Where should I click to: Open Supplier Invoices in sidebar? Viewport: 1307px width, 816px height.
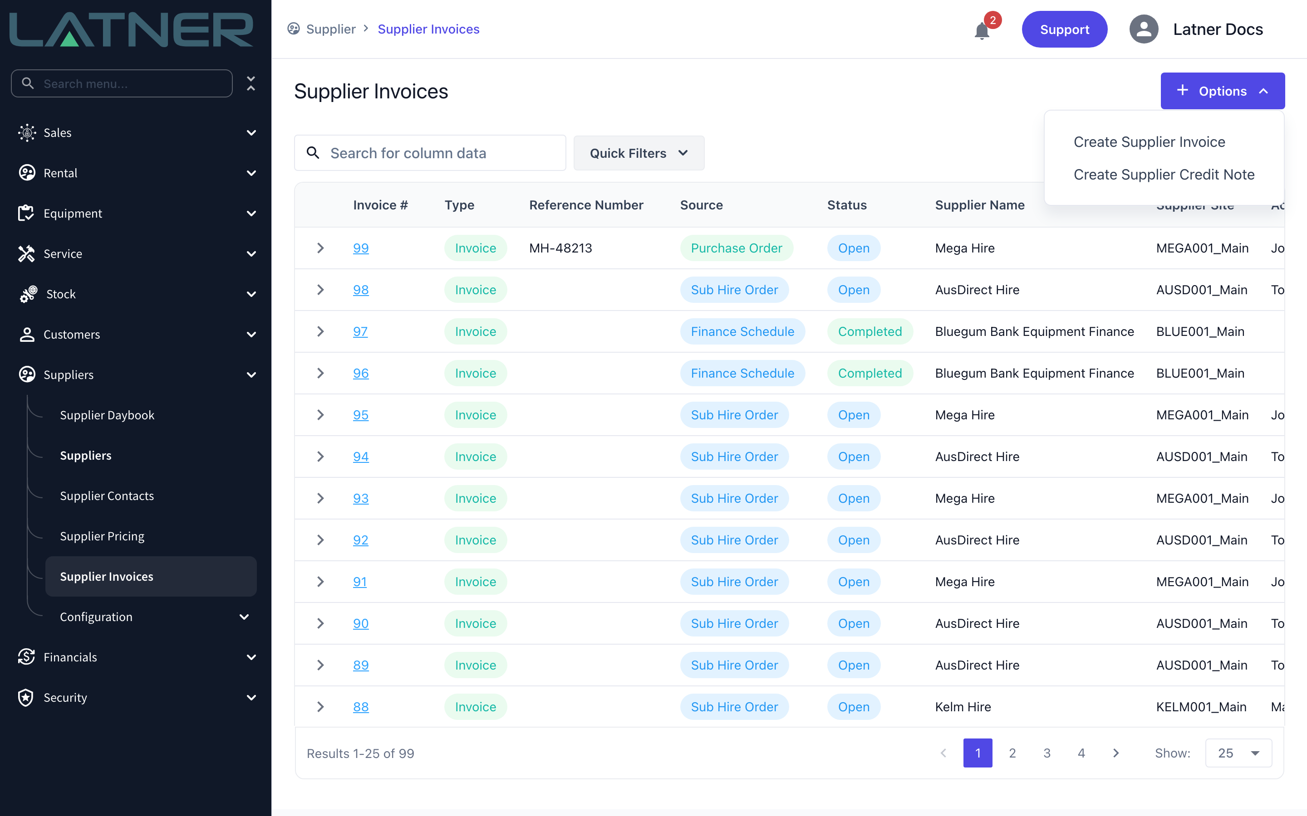151,576
